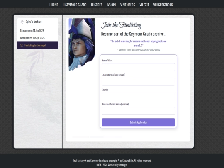Image resolution: width=224 pixels, height=168 pixels.
Task: Click the Name / Alias input field
Action: pos(138,67)
